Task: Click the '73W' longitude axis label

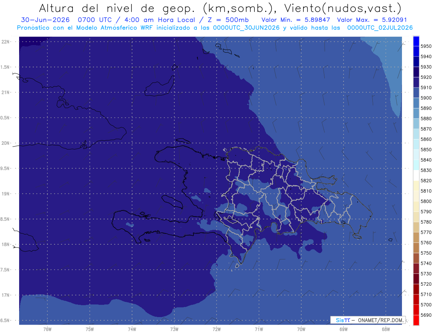Action: pyautogui.click(x=174, y=329)
